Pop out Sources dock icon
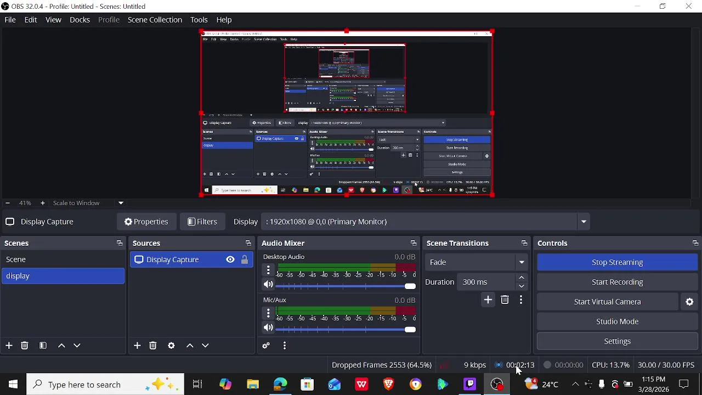Image resolution: width=702 pixels, height=395 pixels. (x=248, y=244)
